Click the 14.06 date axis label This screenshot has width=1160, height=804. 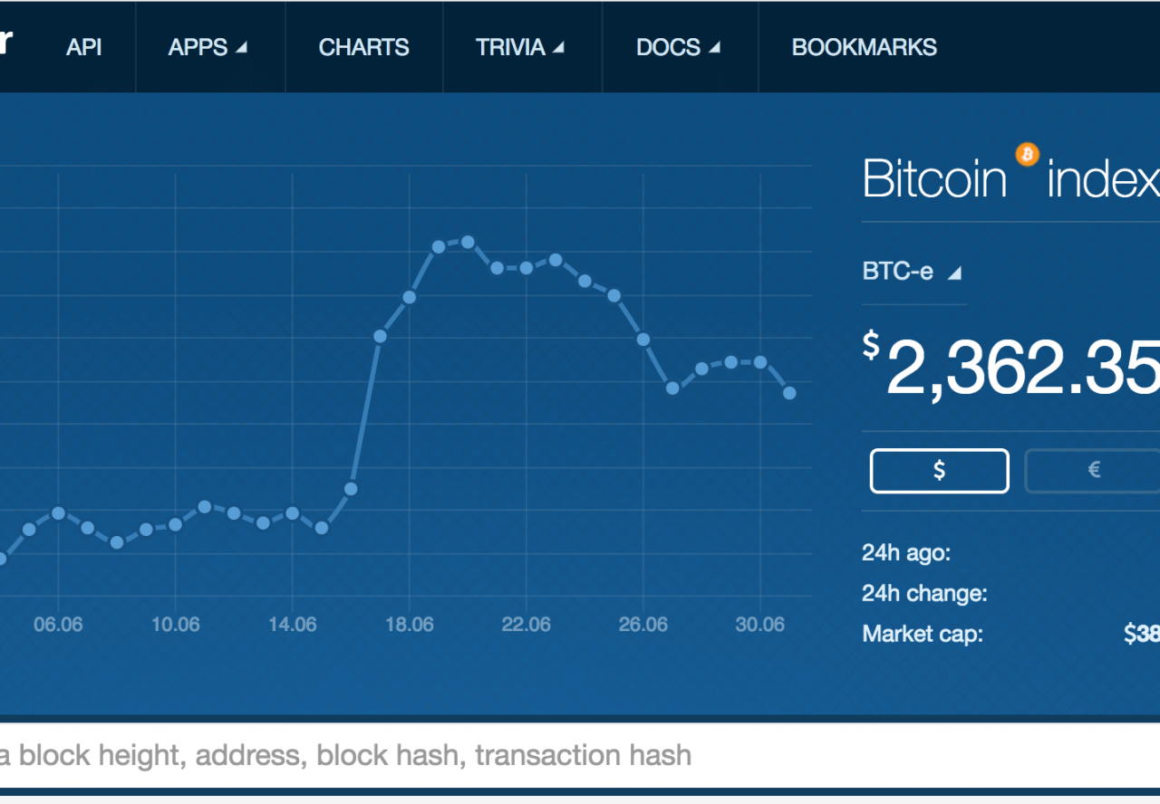tap(293, 625)
